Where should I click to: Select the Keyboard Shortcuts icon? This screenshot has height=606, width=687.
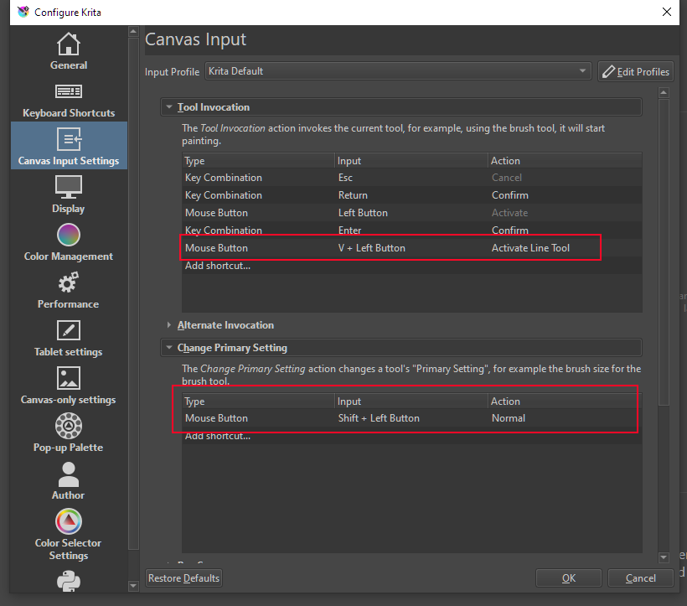click(x=68, y=98)
